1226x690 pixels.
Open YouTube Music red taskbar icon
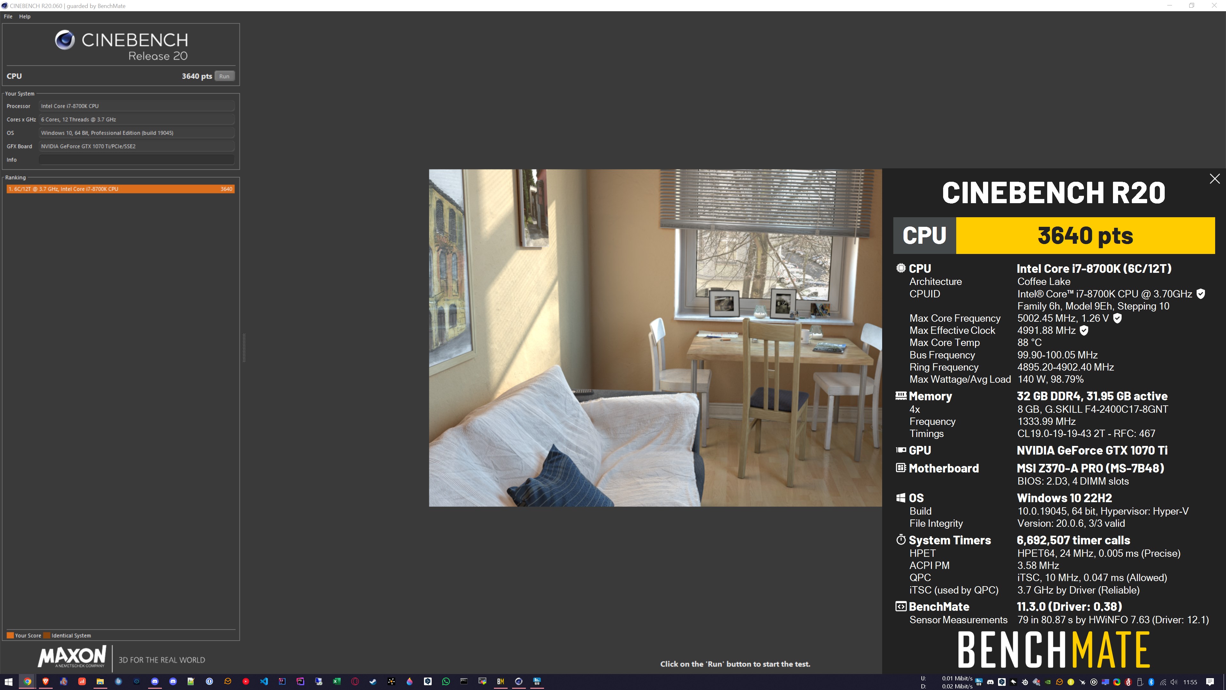click(x=246, y=681)
